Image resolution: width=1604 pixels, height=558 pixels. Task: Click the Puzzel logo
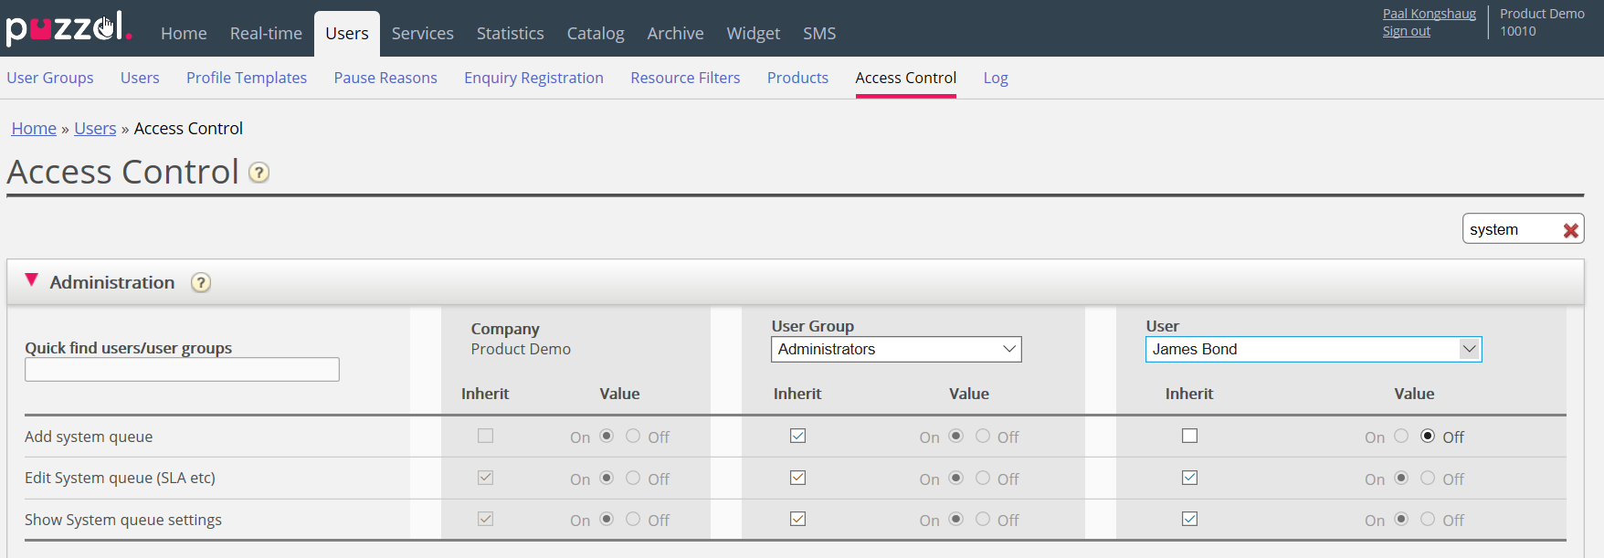click(69, 27)
